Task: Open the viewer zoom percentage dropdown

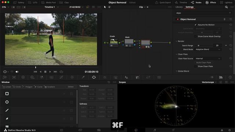Action: click(x=6, y=7)
